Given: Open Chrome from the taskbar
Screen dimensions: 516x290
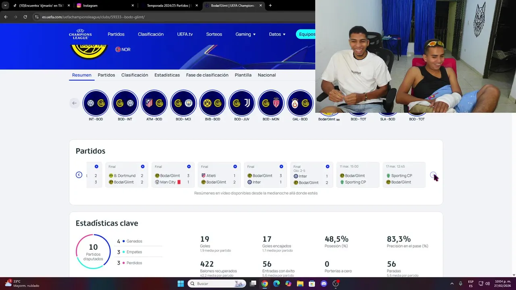Looking at the screenshot, I should (264, 284).
